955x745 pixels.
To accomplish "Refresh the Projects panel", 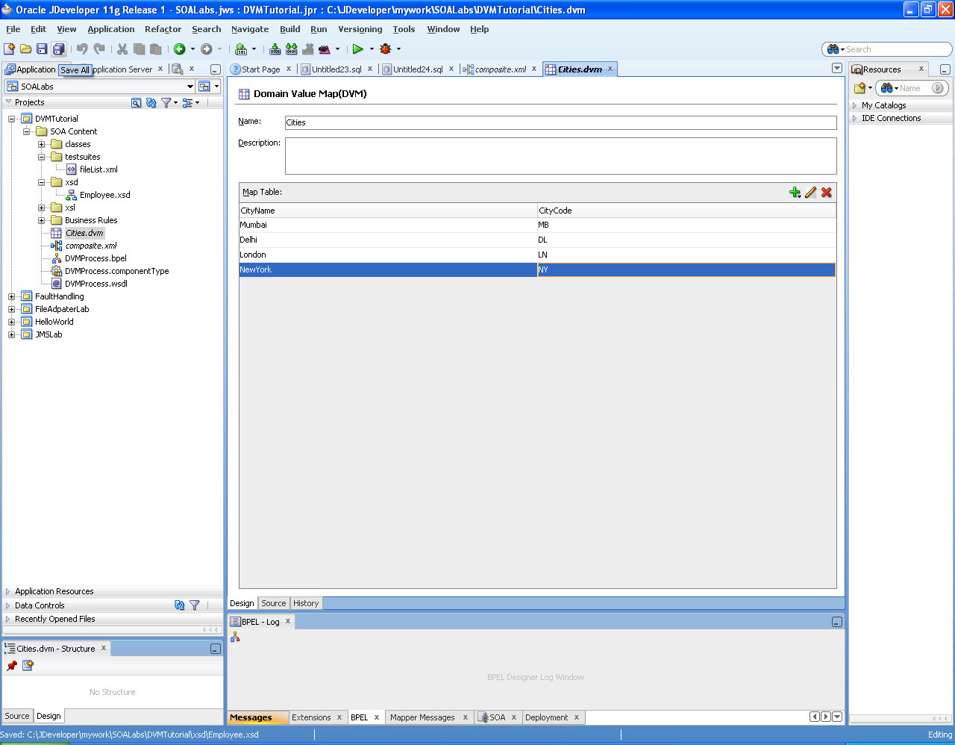I will (150, 102).
